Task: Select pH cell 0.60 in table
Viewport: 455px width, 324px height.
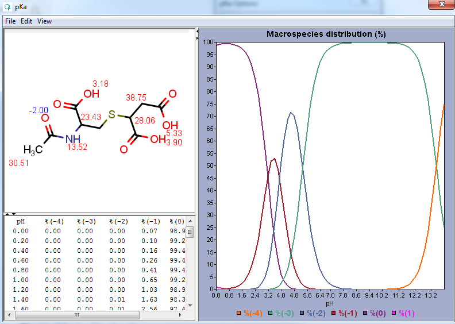Action: (21, 260)
